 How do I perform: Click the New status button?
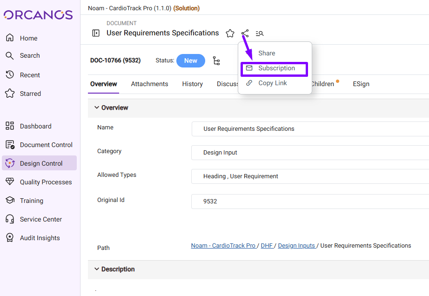click(190, 61)
